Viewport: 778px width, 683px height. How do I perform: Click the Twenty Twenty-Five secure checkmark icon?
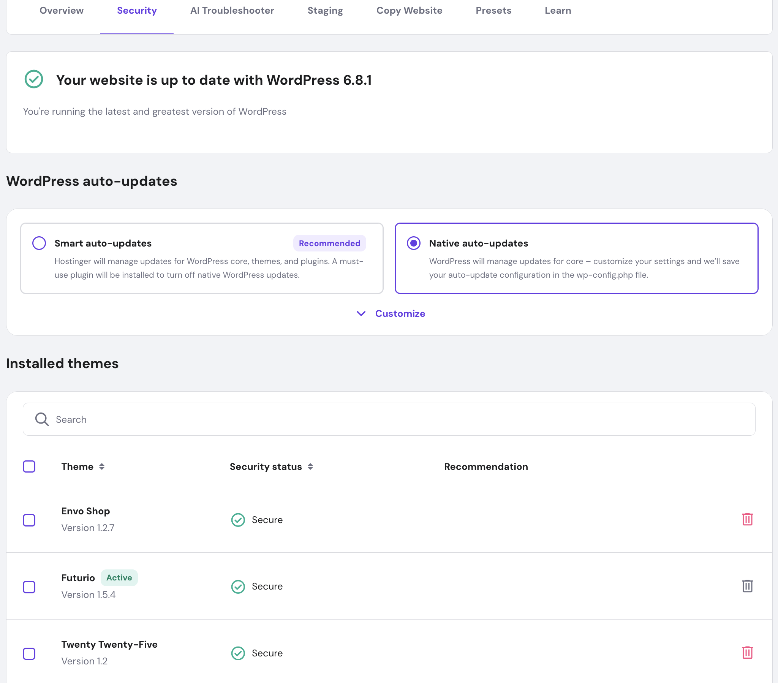pyautogui.click(x=238, y=653)
